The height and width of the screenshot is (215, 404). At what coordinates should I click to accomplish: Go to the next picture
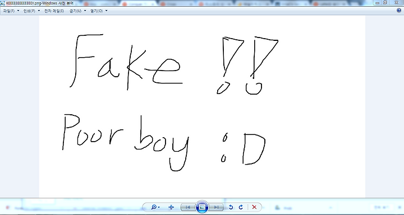pyautogui.click(x=216, y=207)
